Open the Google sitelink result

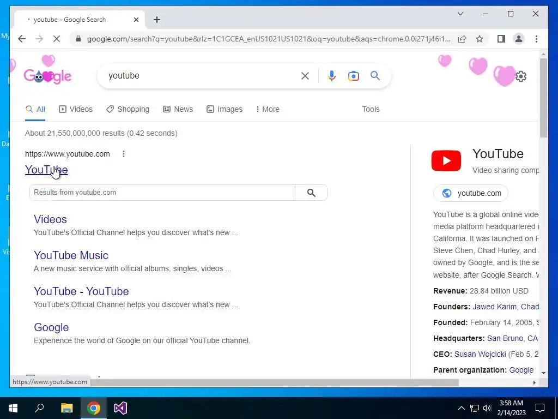click(x=51, y=327)
